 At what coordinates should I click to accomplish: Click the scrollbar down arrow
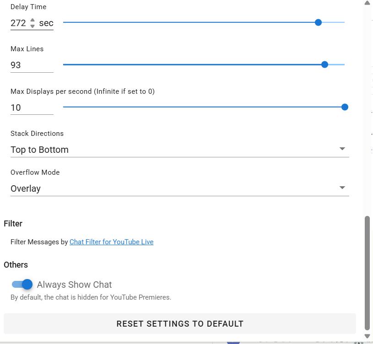pyautogui.click(x=367, y=336)
